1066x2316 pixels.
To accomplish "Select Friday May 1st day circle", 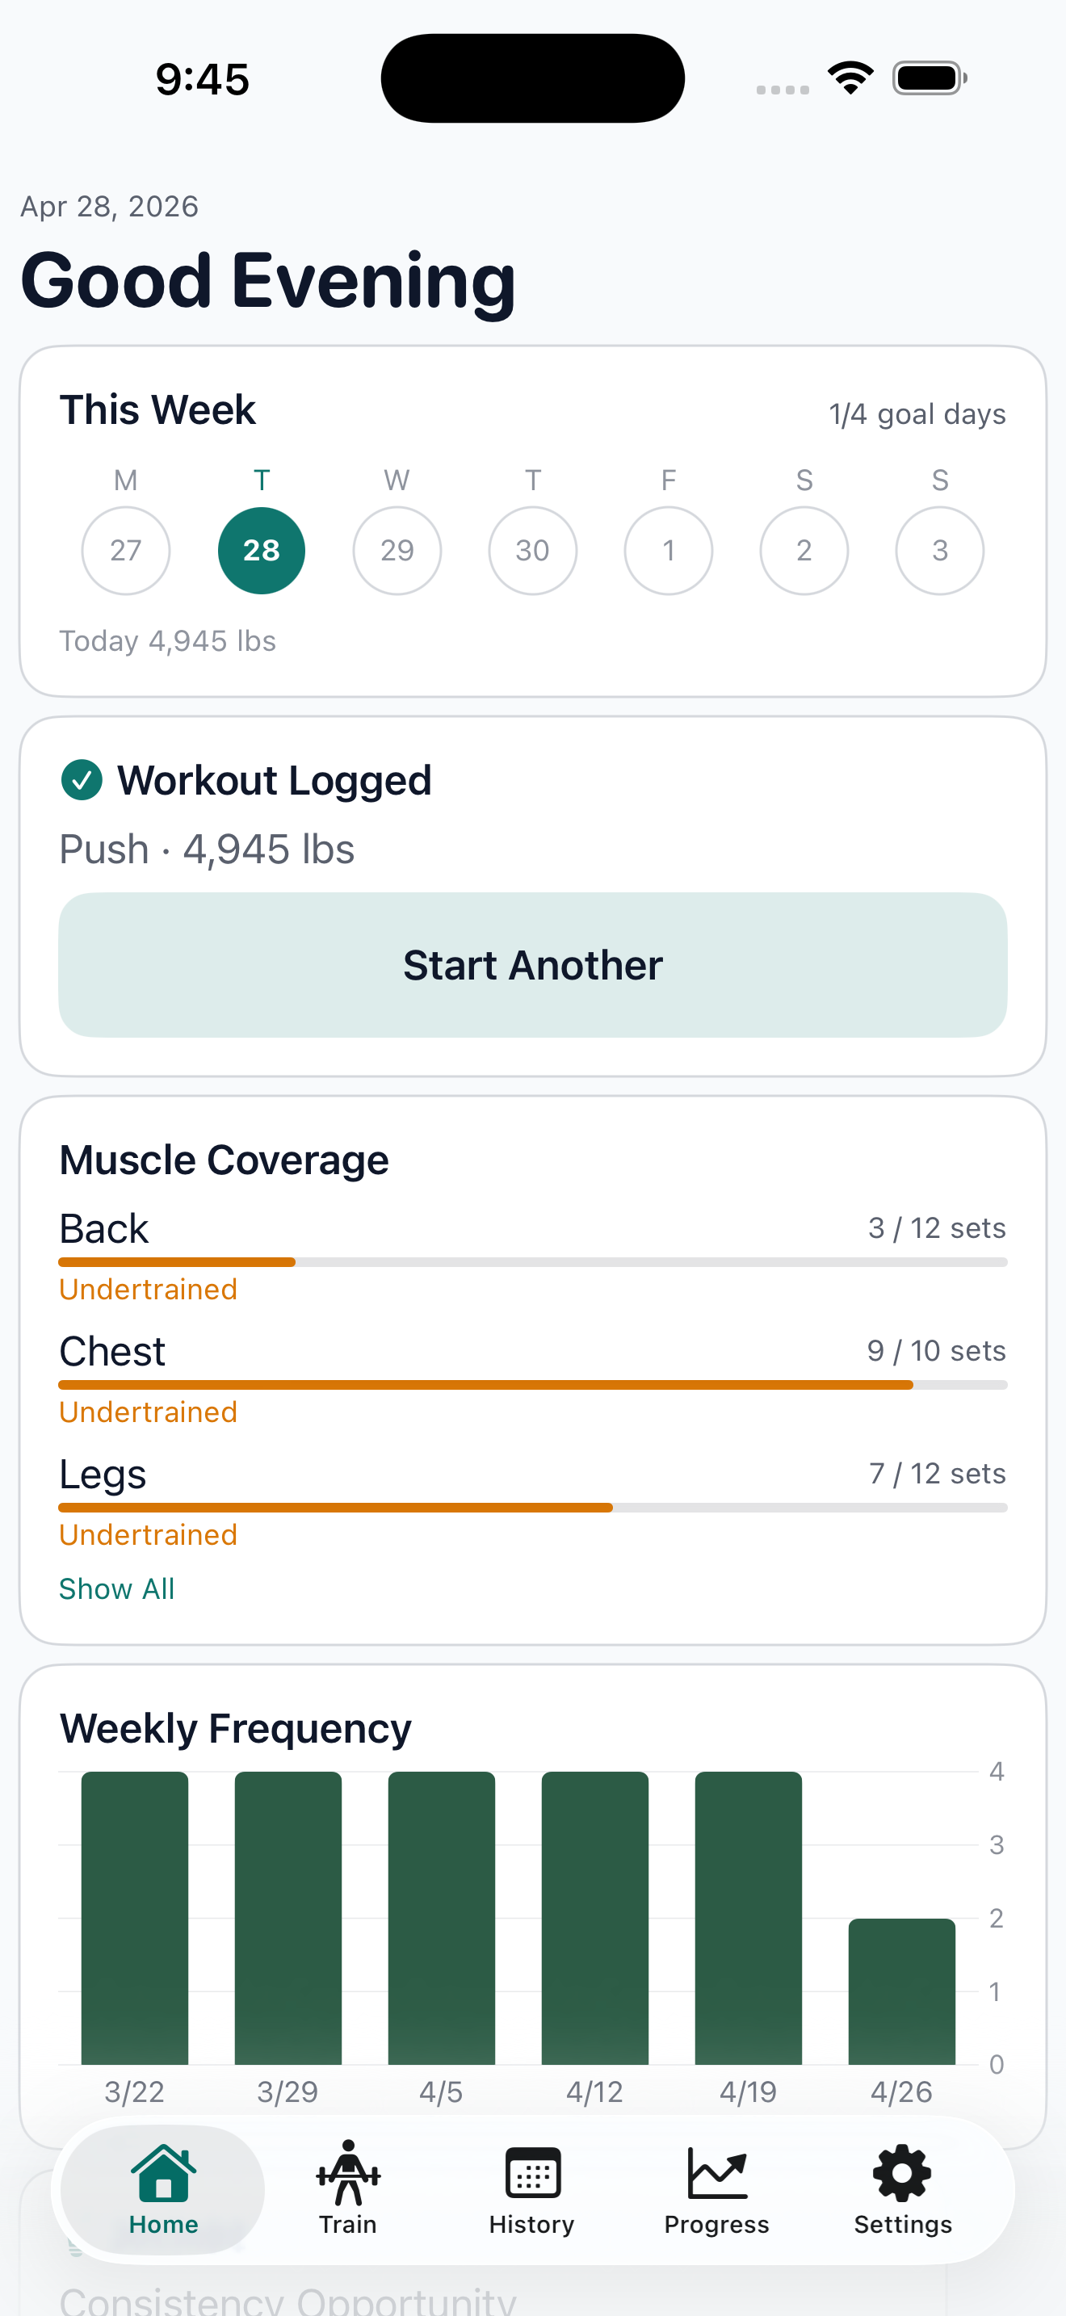I will (x=669, y=550).
